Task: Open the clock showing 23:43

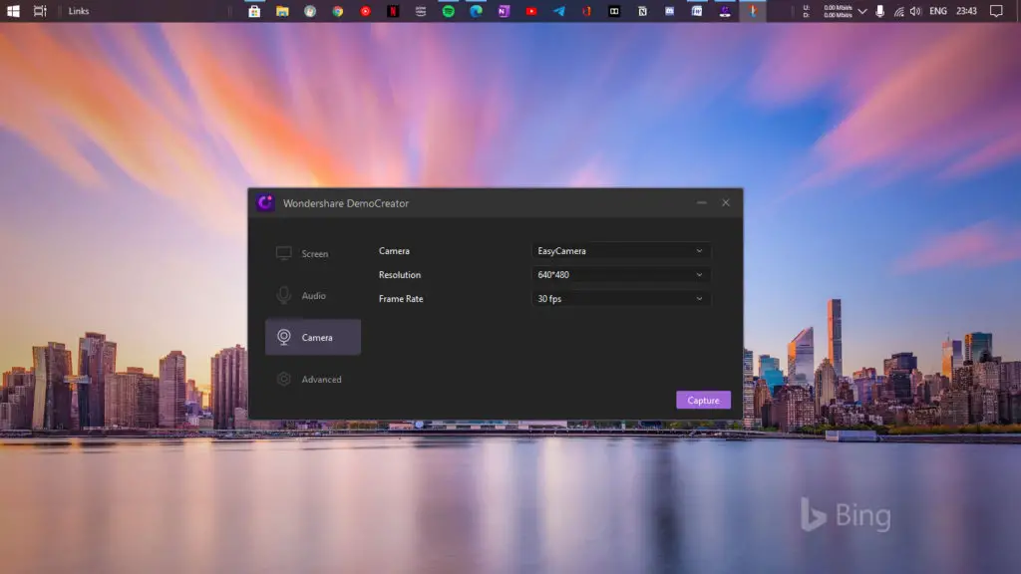Action: [x=966, y=11]
